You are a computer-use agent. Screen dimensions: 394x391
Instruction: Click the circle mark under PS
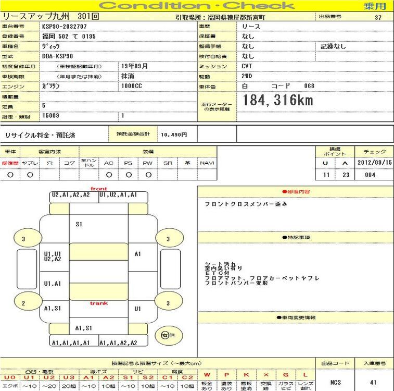[129, 175]
